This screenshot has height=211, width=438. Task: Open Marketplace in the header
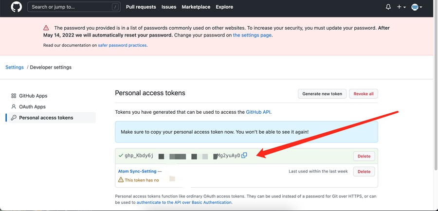coord(196,7)
